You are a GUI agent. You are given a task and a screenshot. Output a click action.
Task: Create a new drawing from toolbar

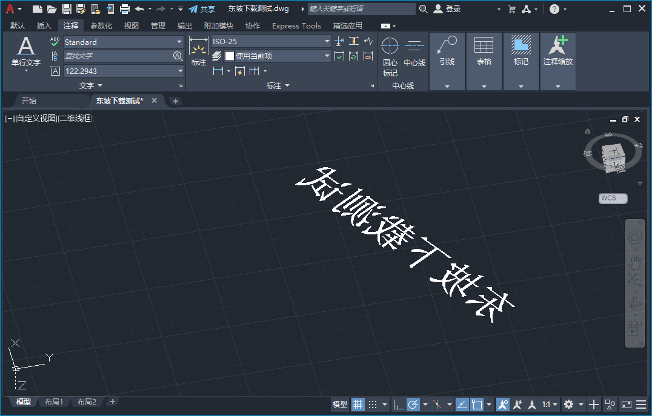pyautogui.click(x=37, y=8)
